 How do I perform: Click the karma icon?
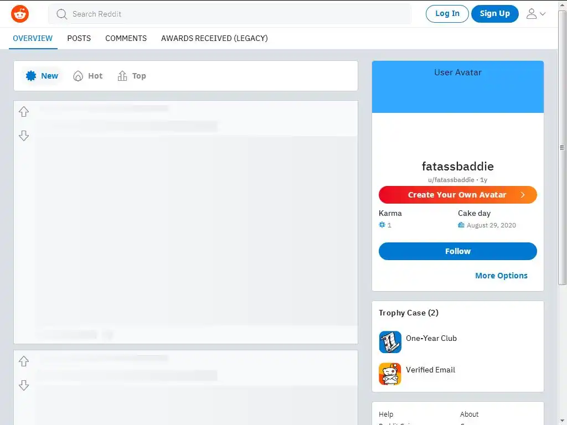(x=382, y=225)
